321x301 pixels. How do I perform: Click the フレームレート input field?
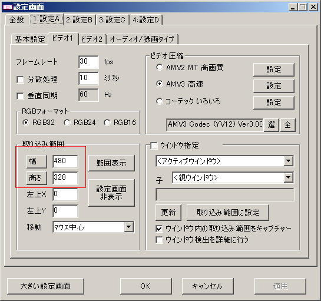click(88, 62)
